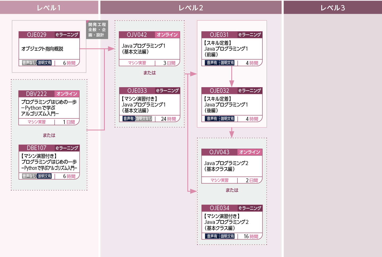Click the 3日間 duration on OJV042
Screen dimensions: 382x257
(x=169, y=63)
